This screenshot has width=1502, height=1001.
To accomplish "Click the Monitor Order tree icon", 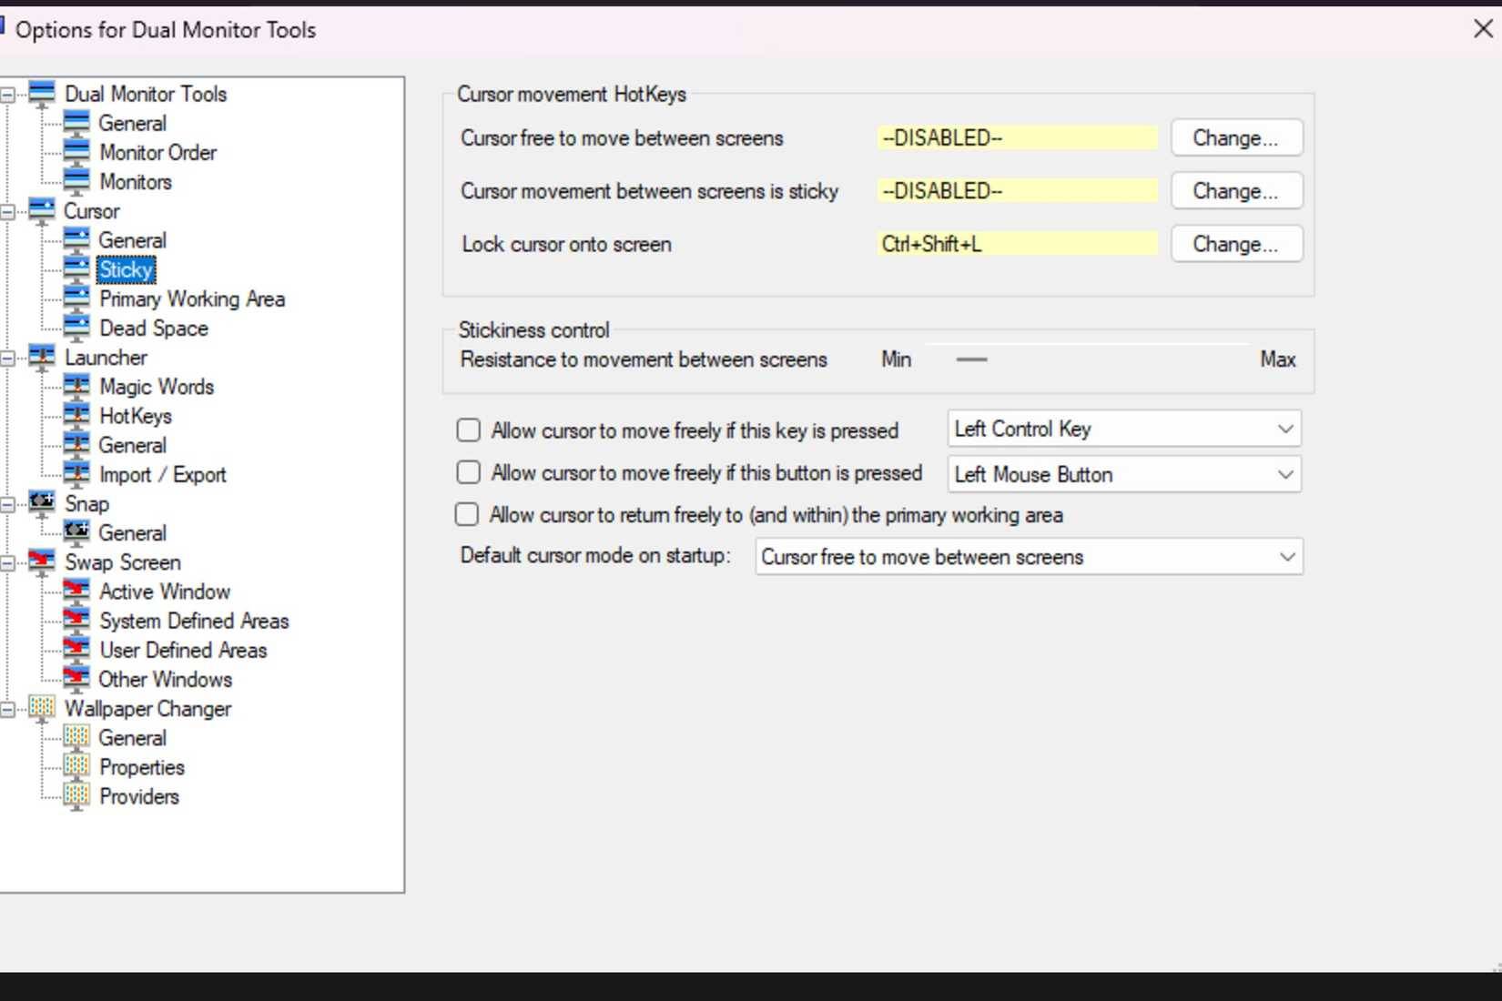I will tap(76, 152).
